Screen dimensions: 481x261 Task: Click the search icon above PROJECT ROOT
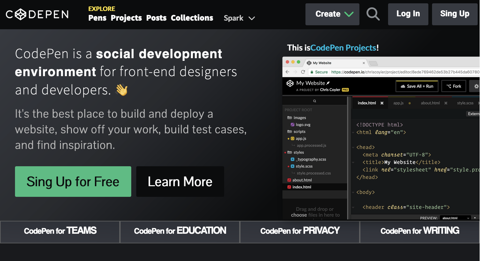pyautogui.click(x=314, y=100)
